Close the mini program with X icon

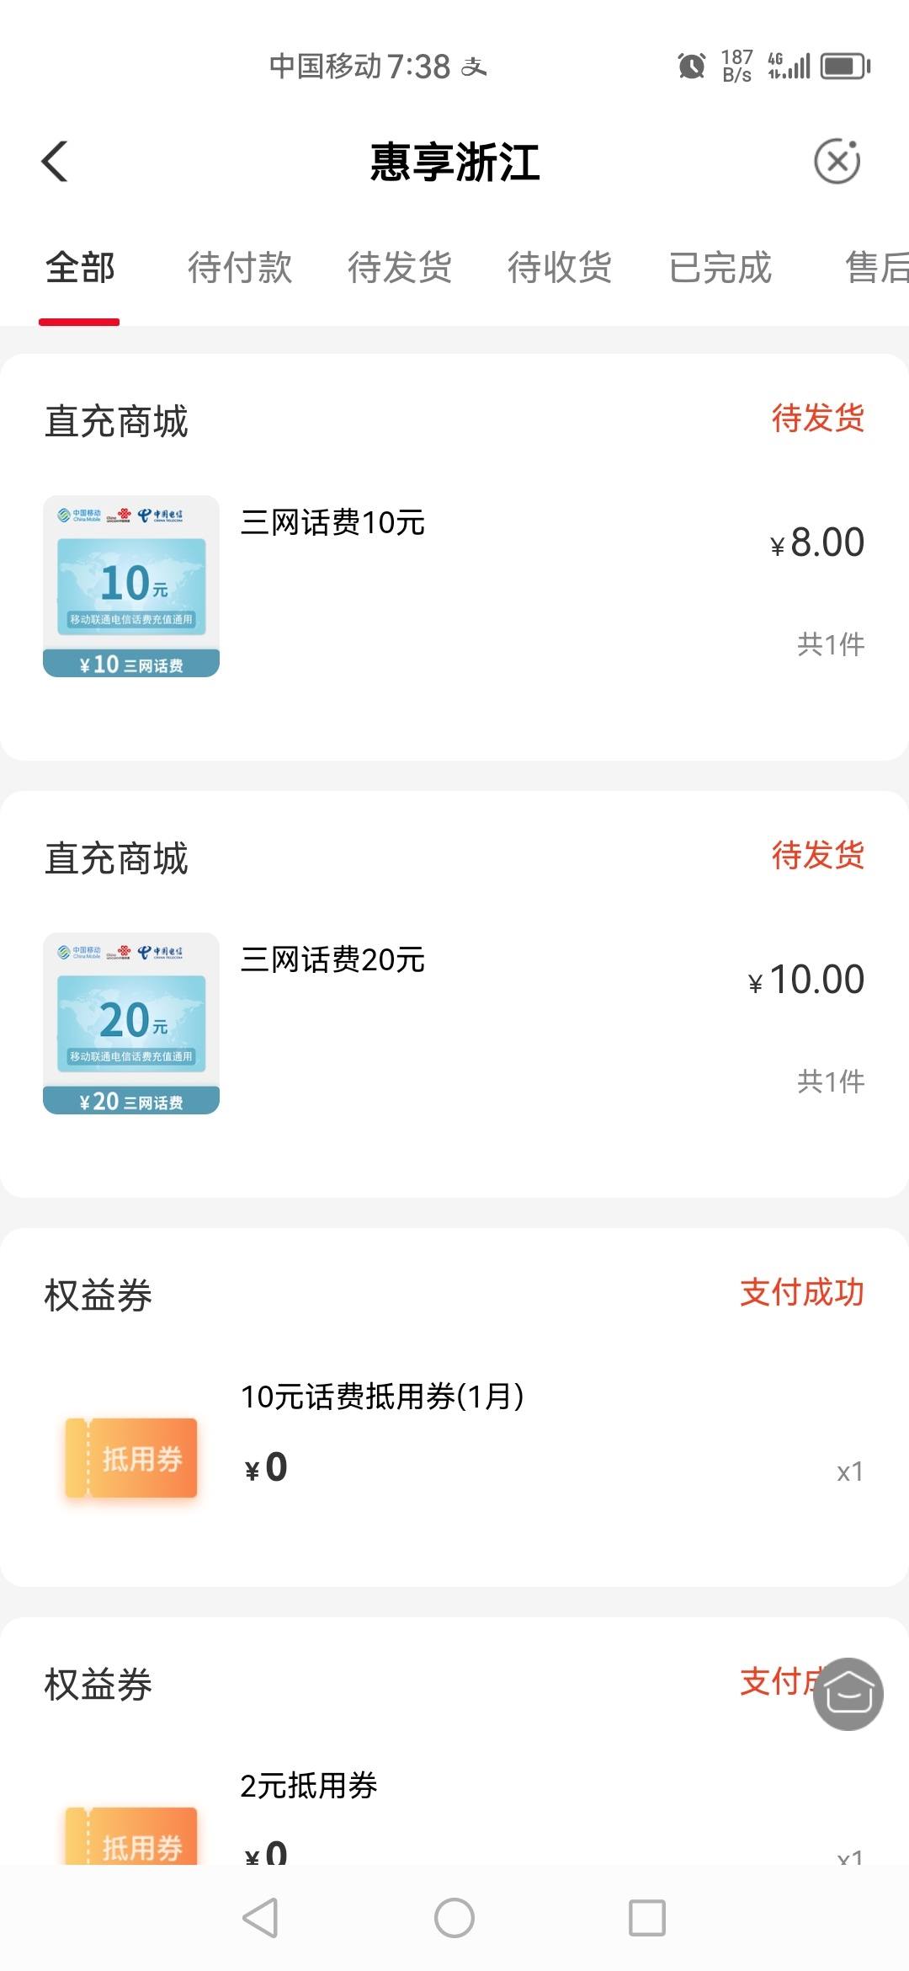point(837,161)
